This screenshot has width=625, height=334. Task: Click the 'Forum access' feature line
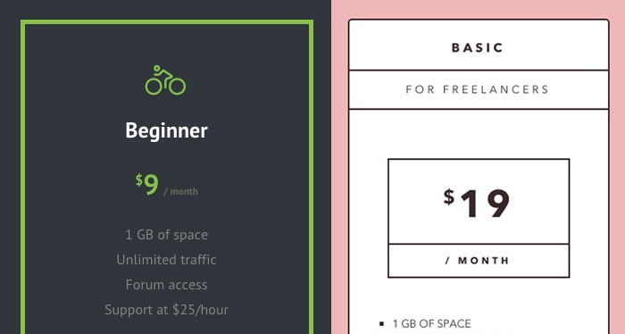click(x=166, y=285)
